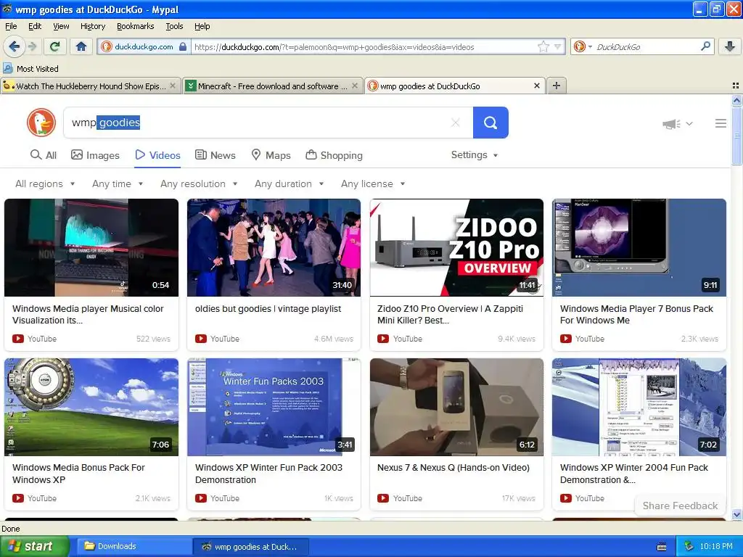Viewport: 743px width, 557px height.
Task: Close the Huckleberry Hound Show tab
Action: pyautogui.click(x=173, y=86)
